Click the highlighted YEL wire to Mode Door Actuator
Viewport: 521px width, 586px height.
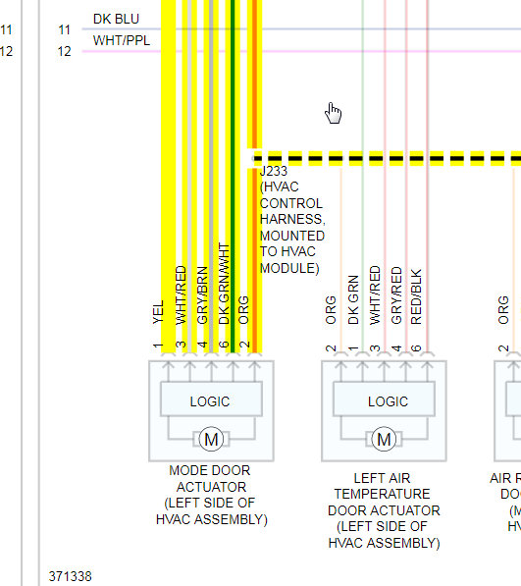pyautogui.click(x=168, y=176)
